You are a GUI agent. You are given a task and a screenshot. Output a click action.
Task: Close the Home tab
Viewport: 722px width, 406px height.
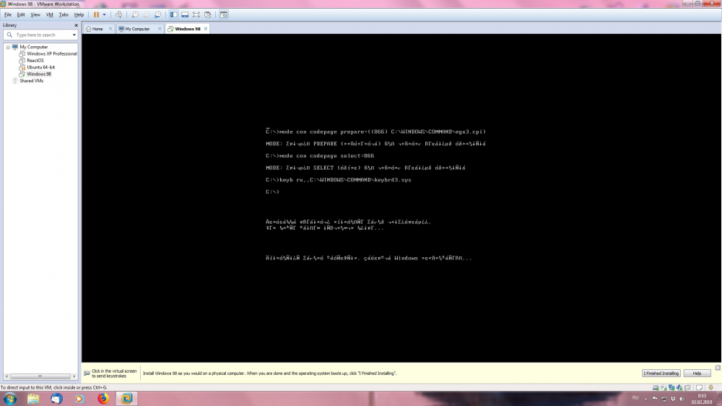click(110, 29)
